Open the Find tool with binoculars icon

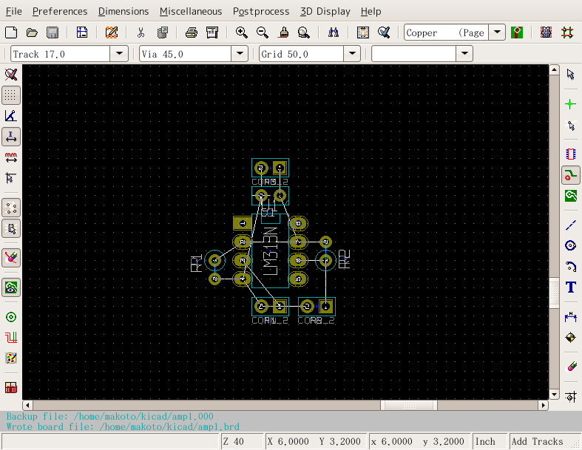333,33
